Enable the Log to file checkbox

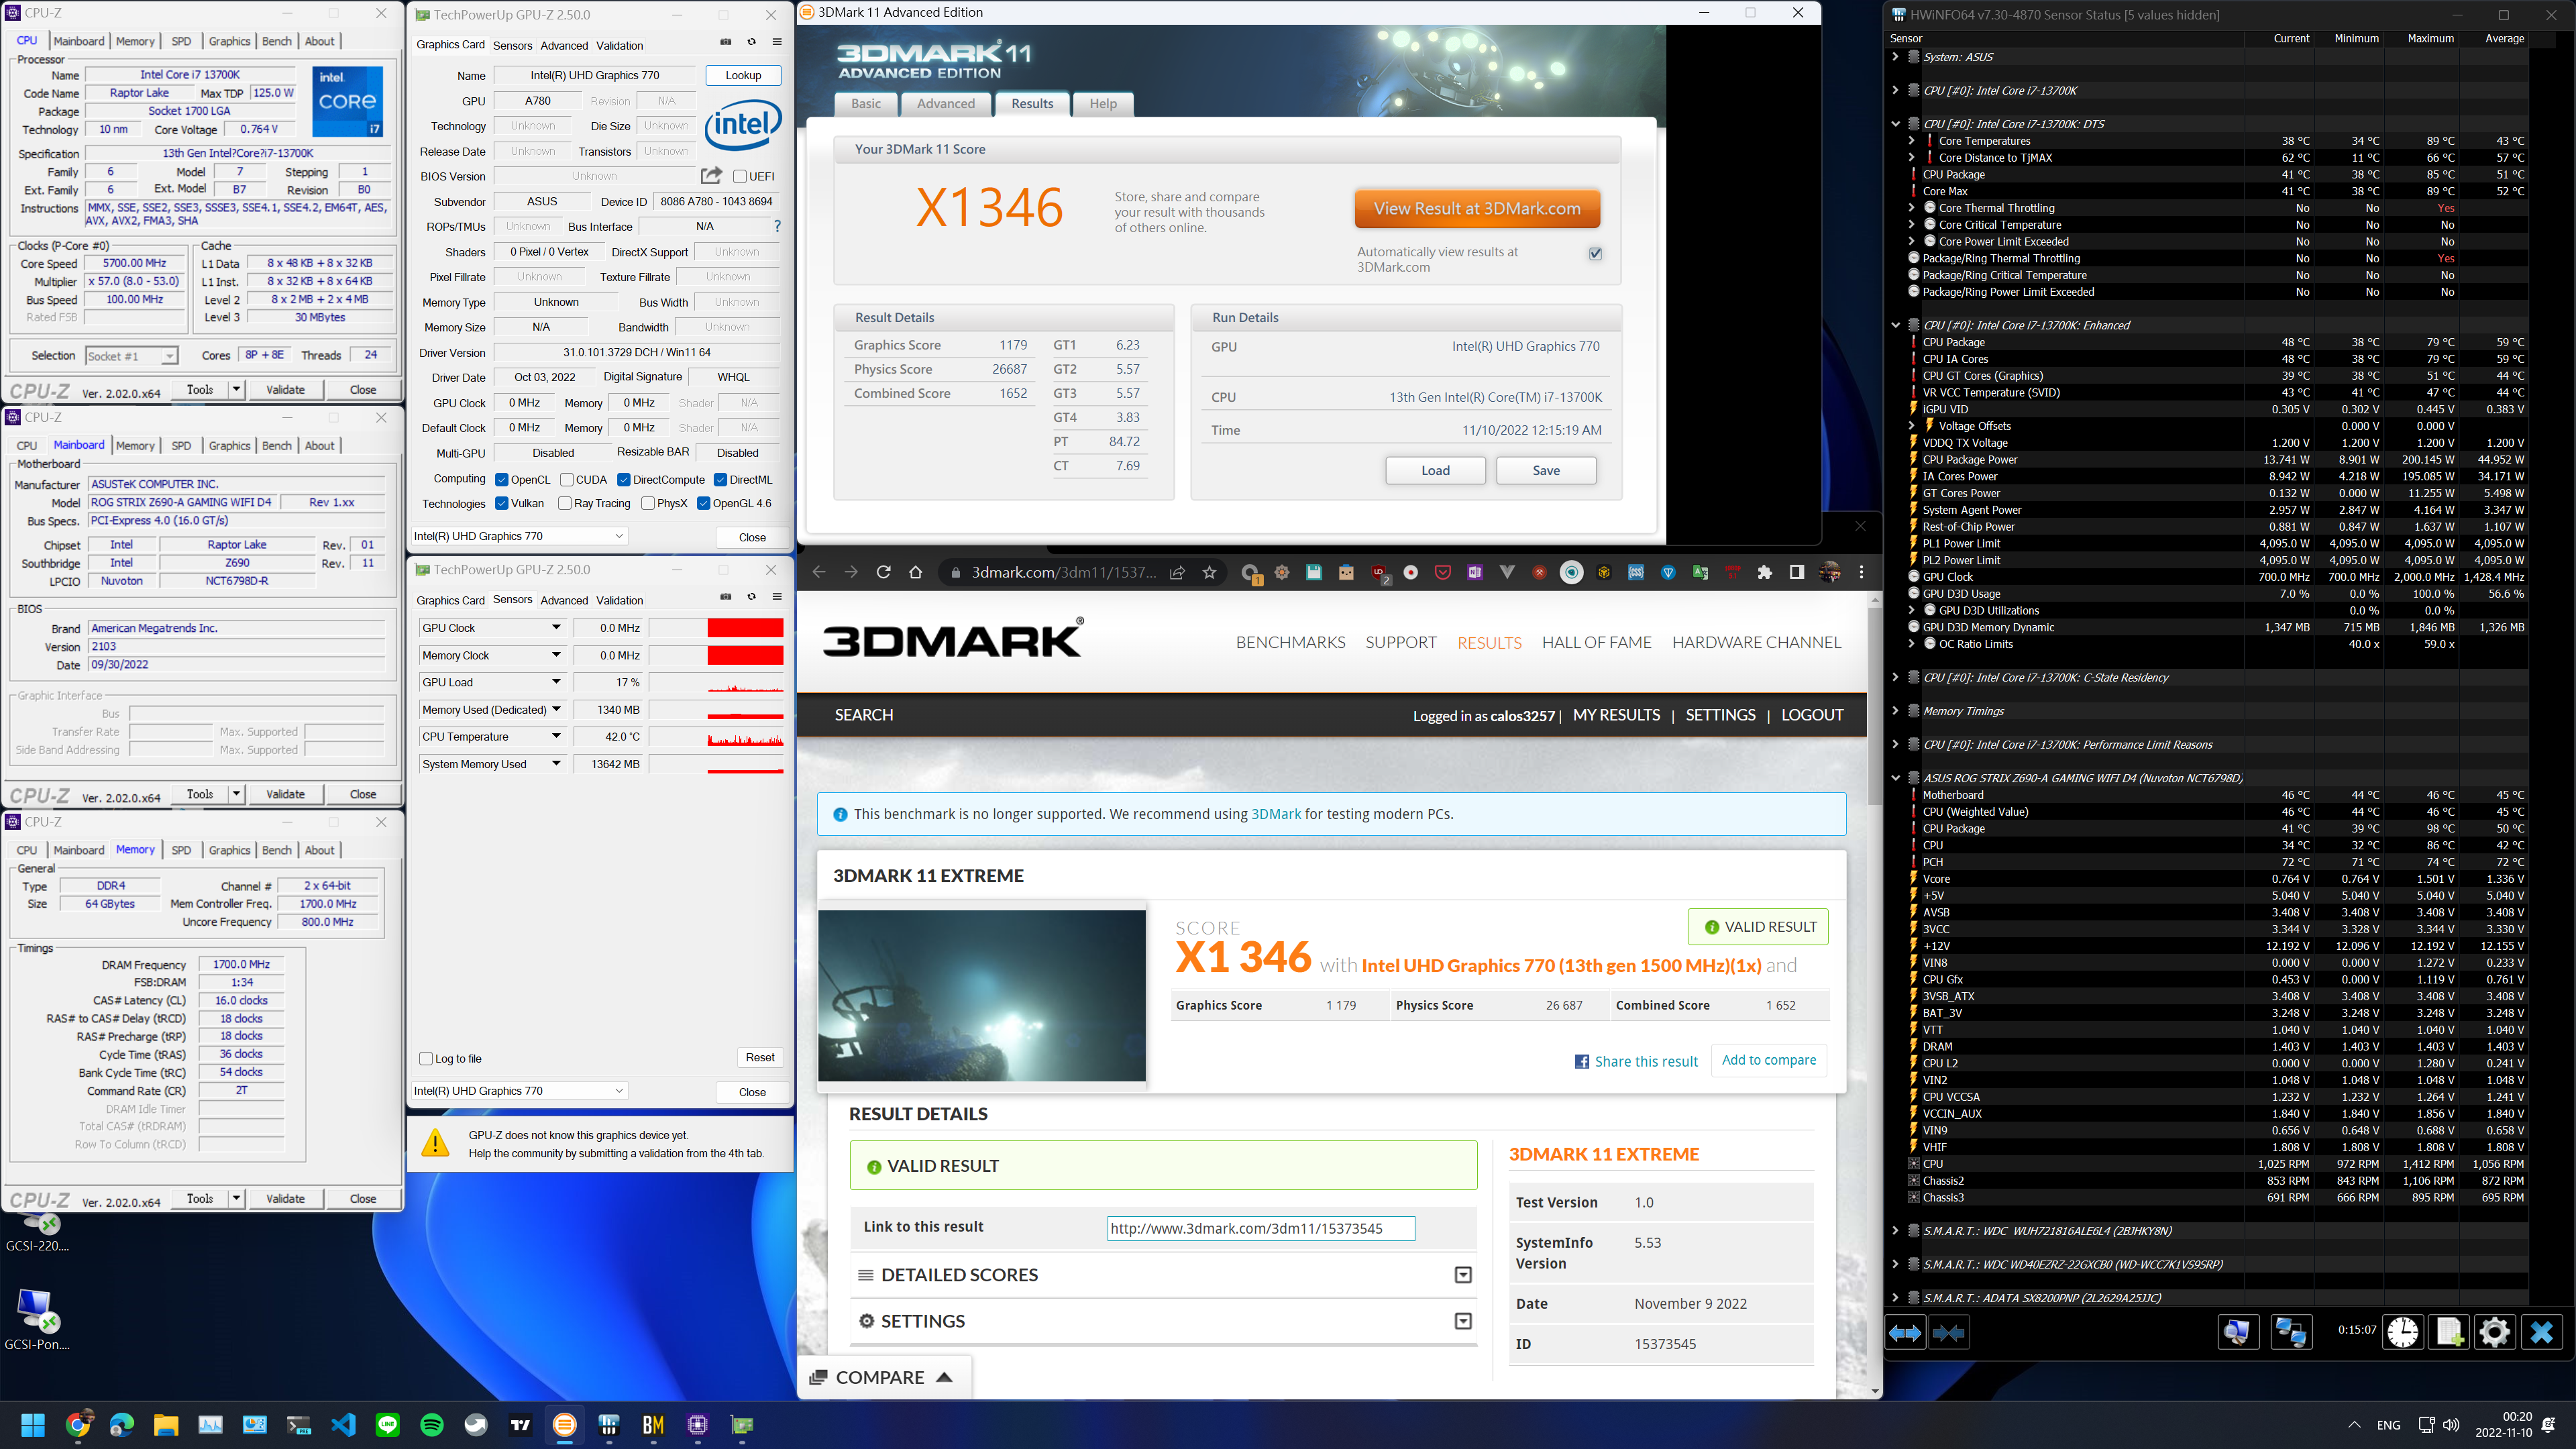pyautogui.click(x=426, y=1058)
